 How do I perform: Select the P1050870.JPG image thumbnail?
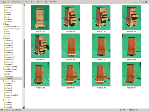[71, 74]
